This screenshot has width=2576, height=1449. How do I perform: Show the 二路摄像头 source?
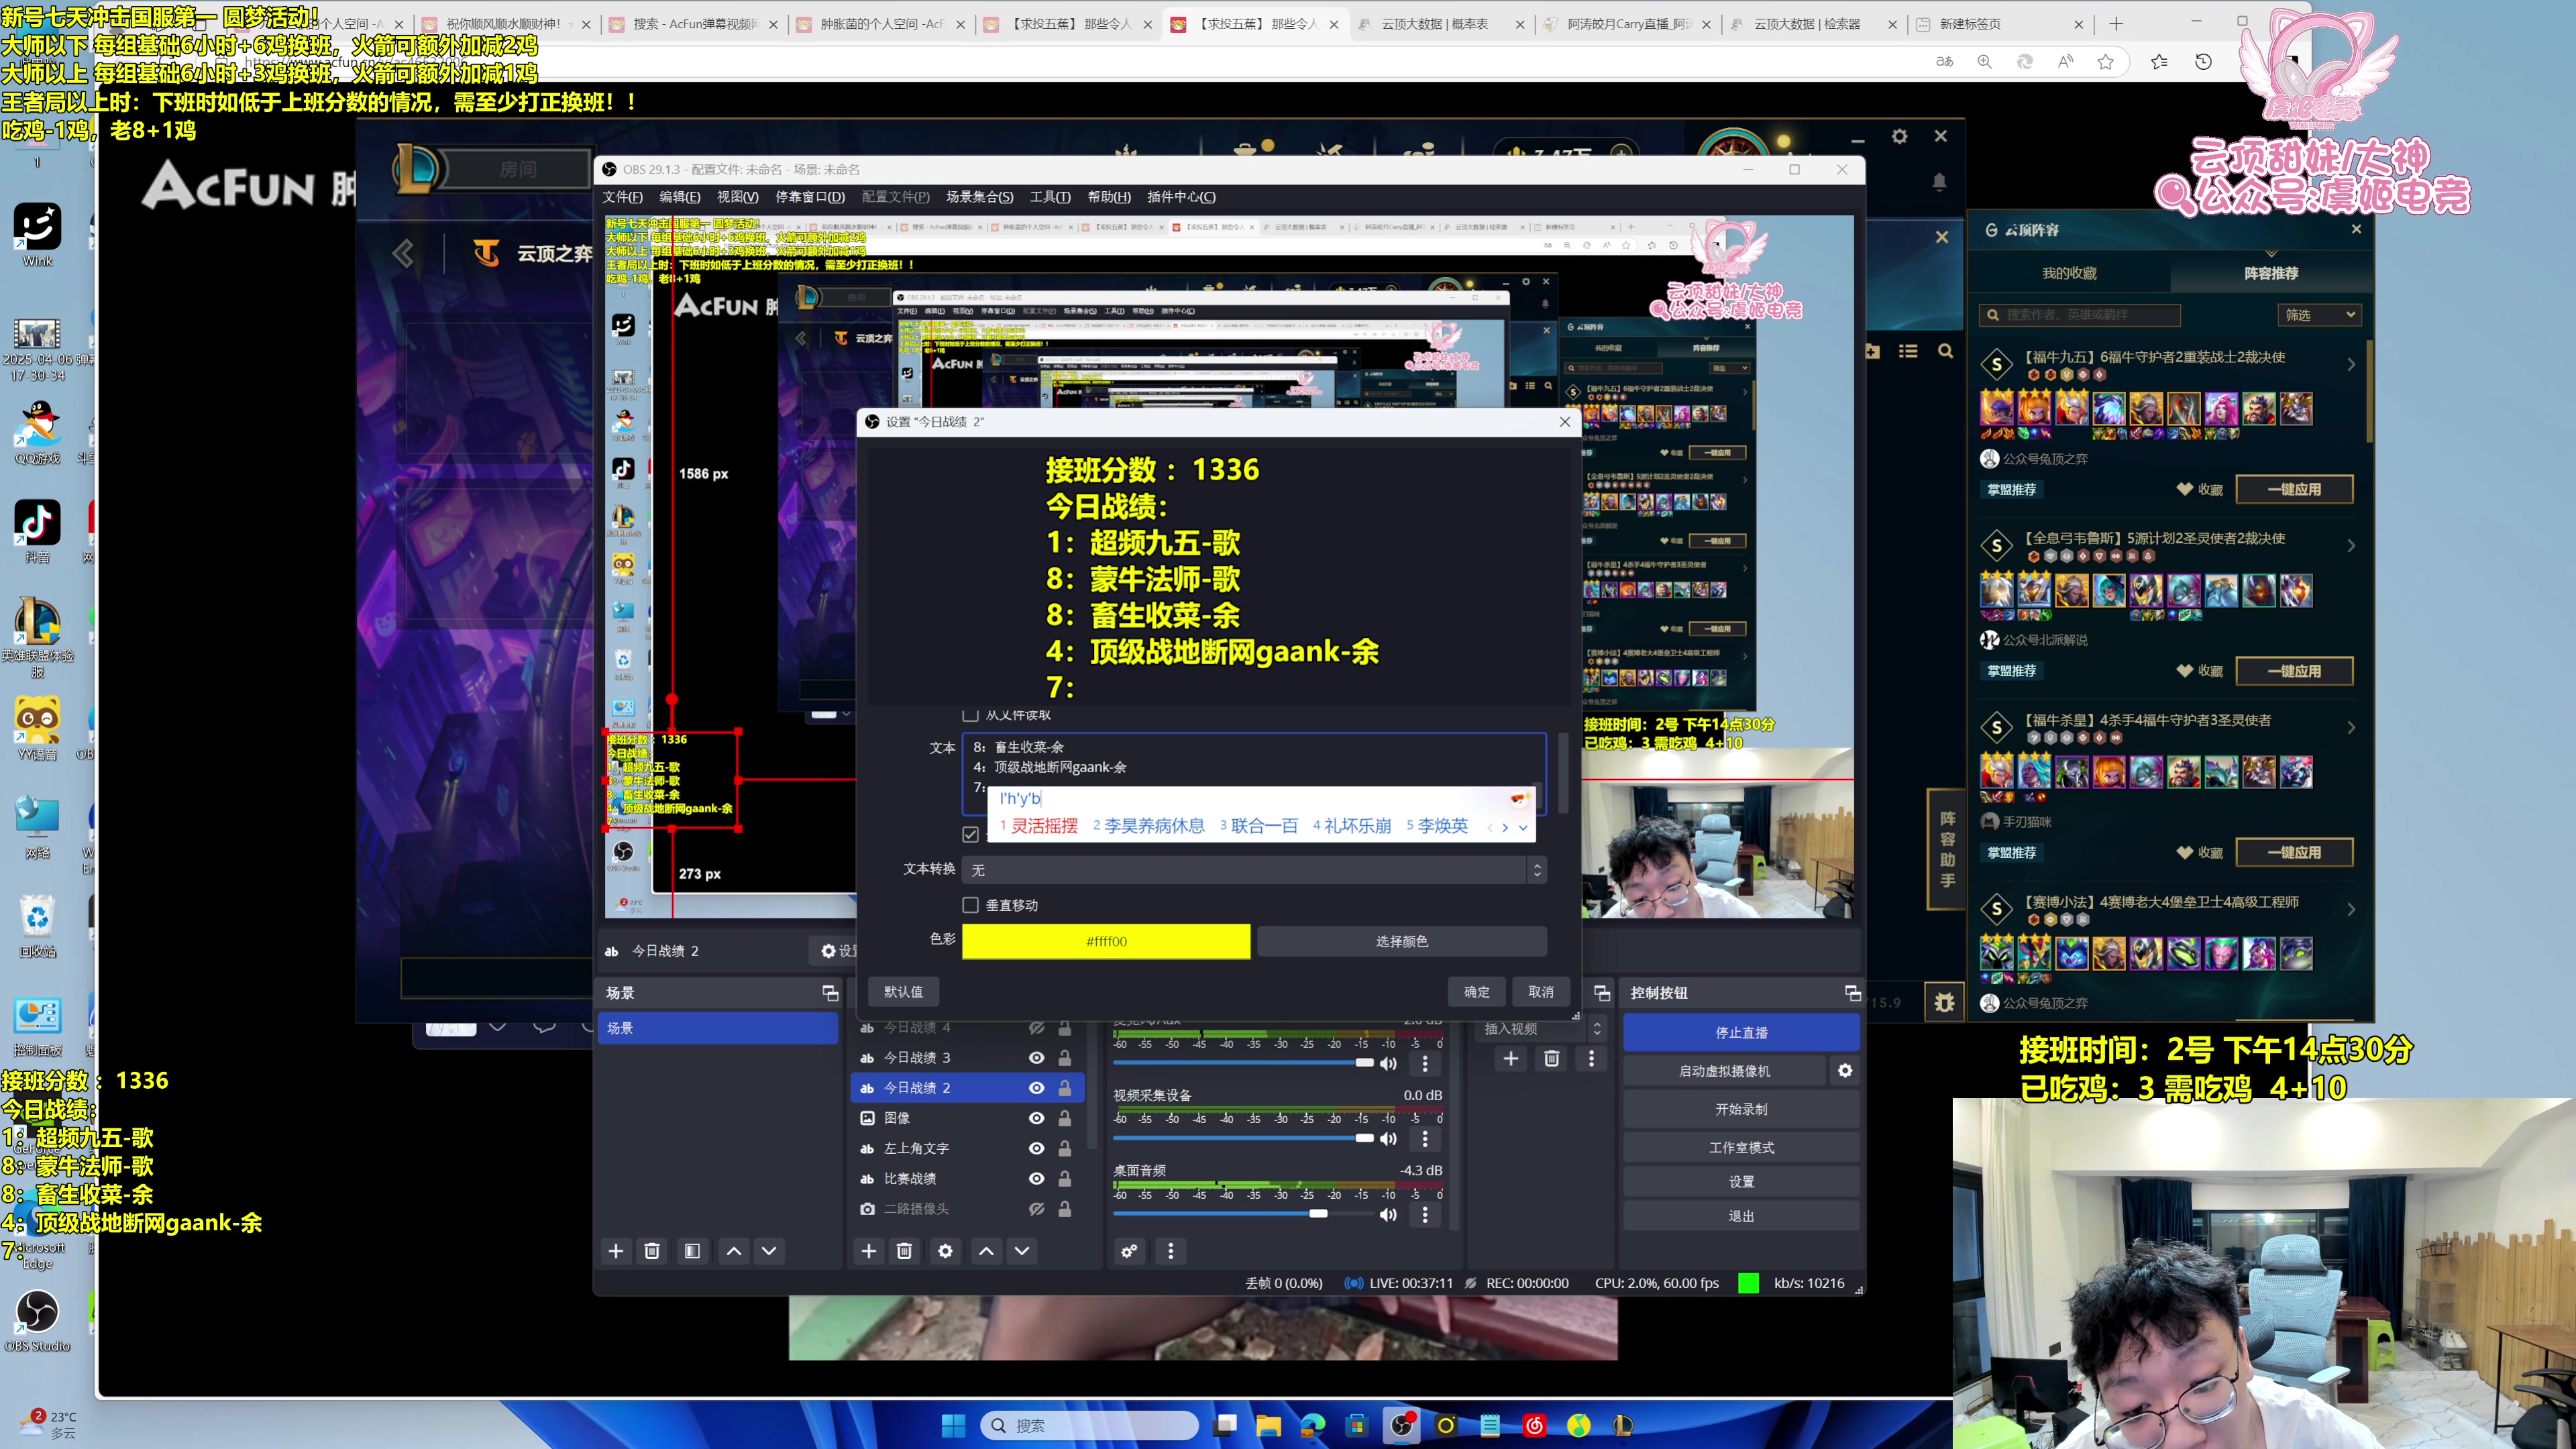pos(1037,1209)
